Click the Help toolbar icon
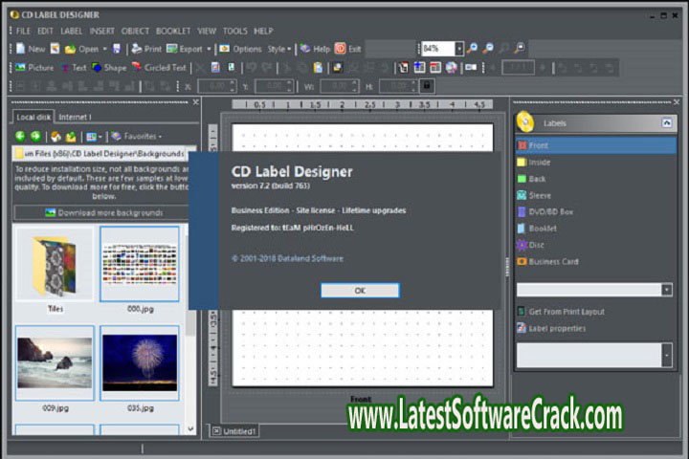The height and width of the screenshot is (459, 689). click(305, 49)
